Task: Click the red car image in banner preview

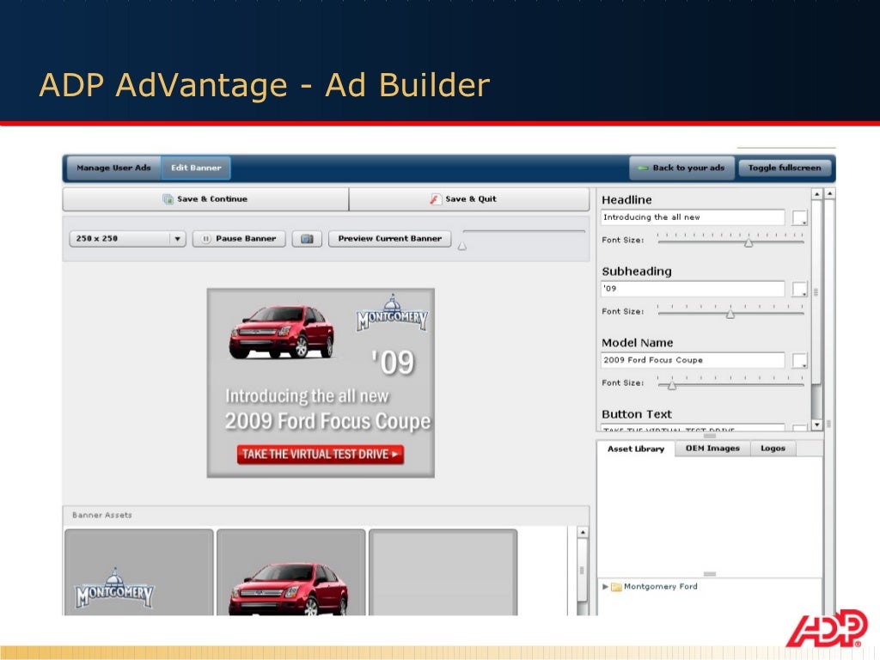Action: click(x=282, y=332)
